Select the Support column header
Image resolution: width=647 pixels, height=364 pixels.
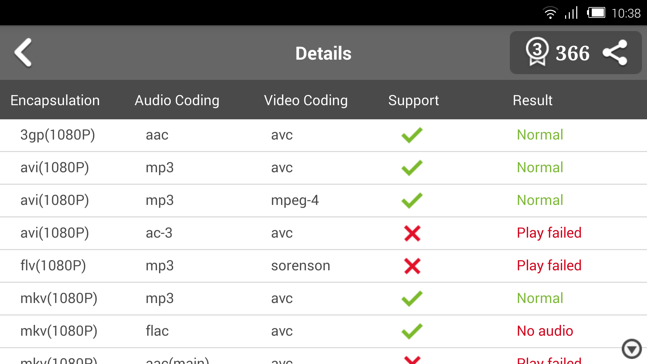click(413, 100)
